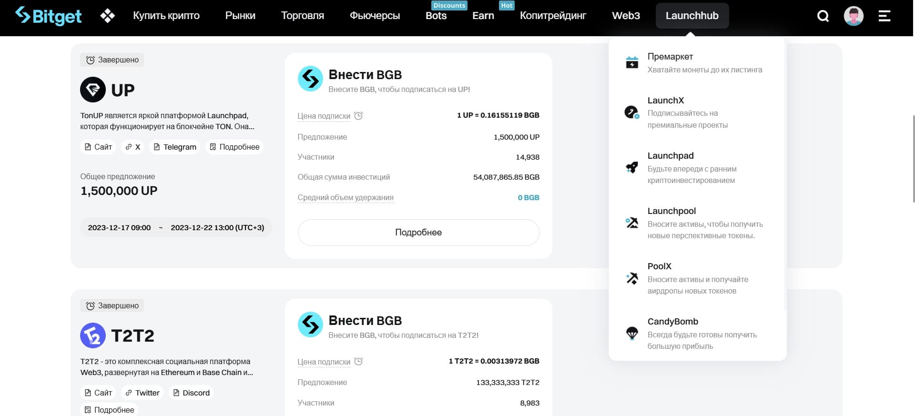
Task: Click BGB logo in T2T2 card
Action: click(310, 325)
